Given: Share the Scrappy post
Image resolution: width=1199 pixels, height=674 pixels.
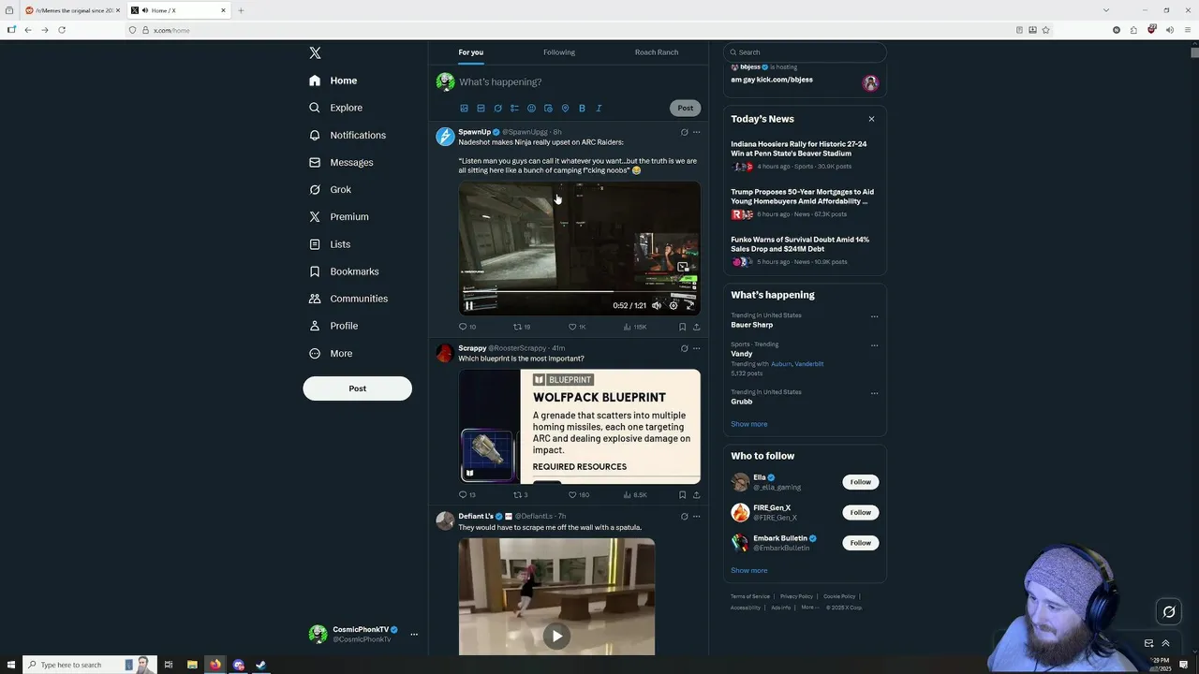Looking at the screenshot, I should pyautogui.click(x=696, y=494).
